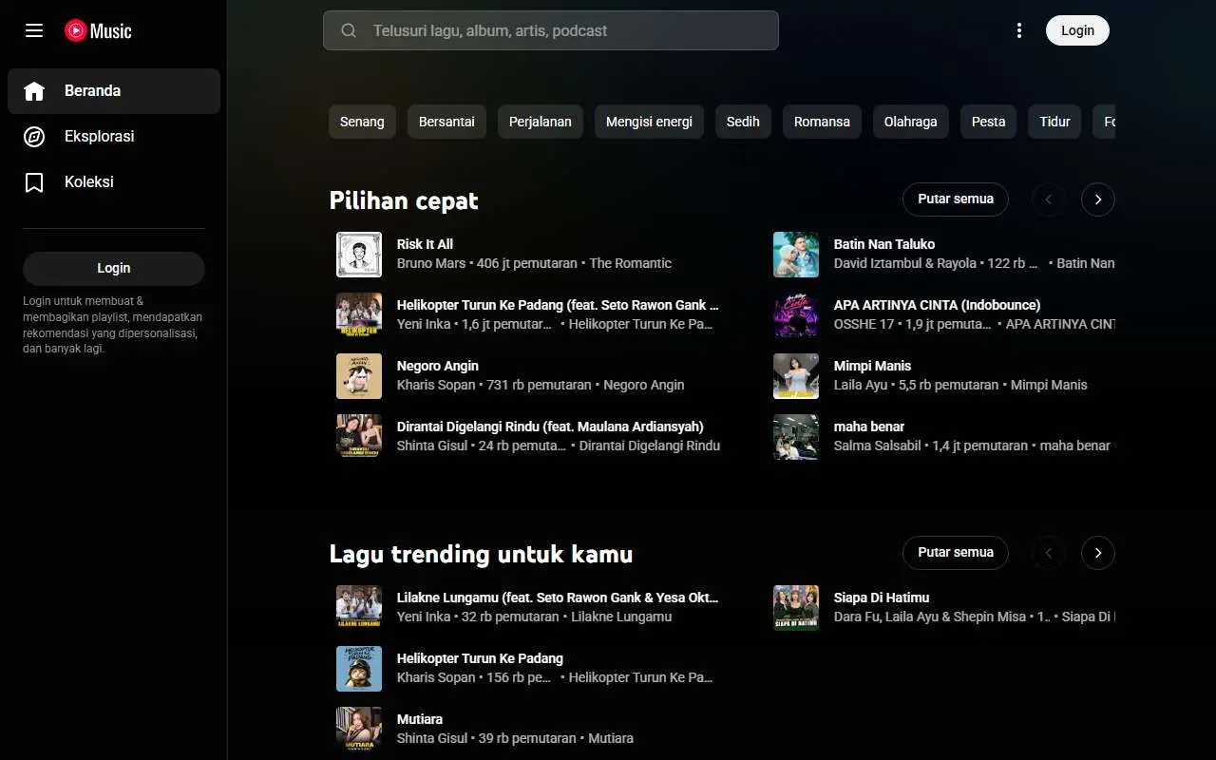Click Lilakne Lungamu cover thumbnail
This screenshot has height=760, width=1216.
359,608
